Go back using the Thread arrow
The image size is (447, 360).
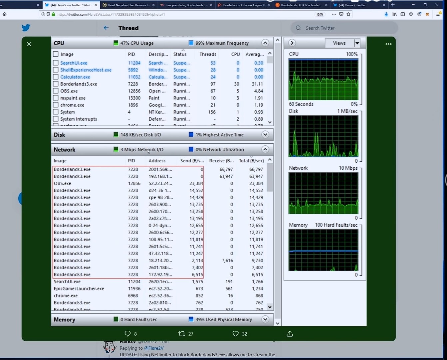coord(106,28)
